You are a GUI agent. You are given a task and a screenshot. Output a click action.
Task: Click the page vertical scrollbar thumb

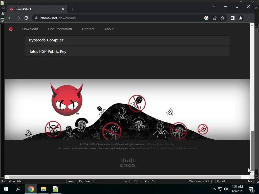(x=252, y=151)
